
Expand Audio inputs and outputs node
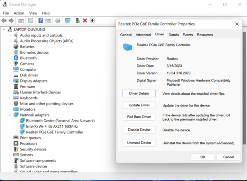click(x=10, y=35)
